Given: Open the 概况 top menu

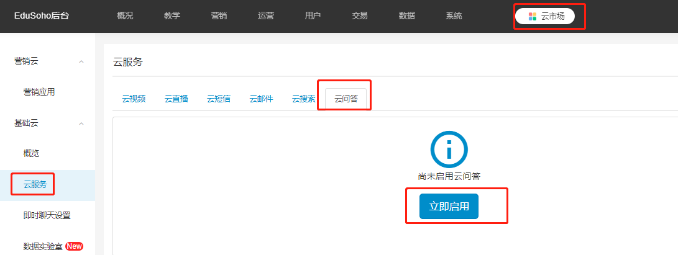Looking at the screenshot, I should click(125, 16).
